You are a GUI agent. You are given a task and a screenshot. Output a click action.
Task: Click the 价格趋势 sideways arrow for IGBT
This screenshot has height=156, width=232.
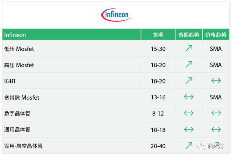(x=216, y=81)
